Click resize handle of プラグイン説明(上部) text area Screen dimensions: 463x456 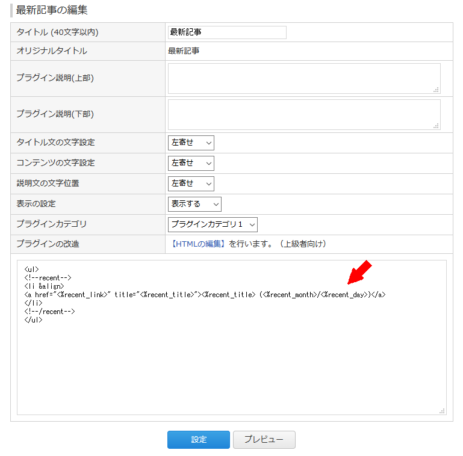(436, 90)
